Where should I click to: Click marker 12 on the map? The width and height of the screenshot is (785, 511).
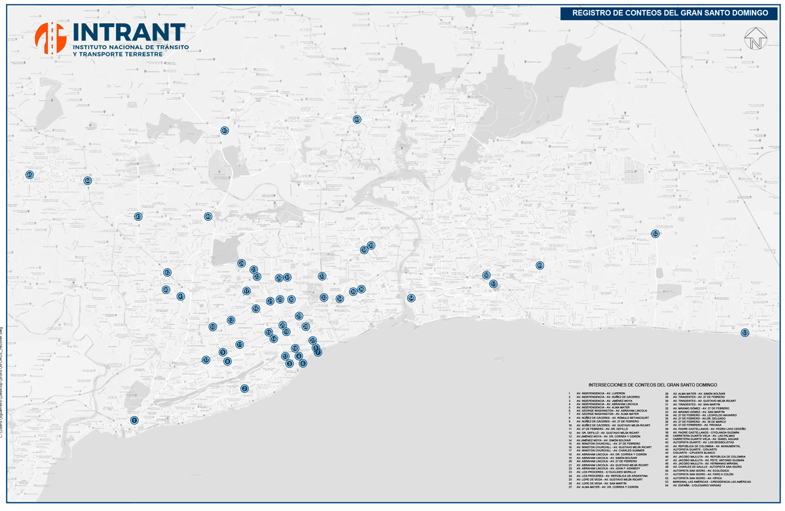[x=231, y=320]
